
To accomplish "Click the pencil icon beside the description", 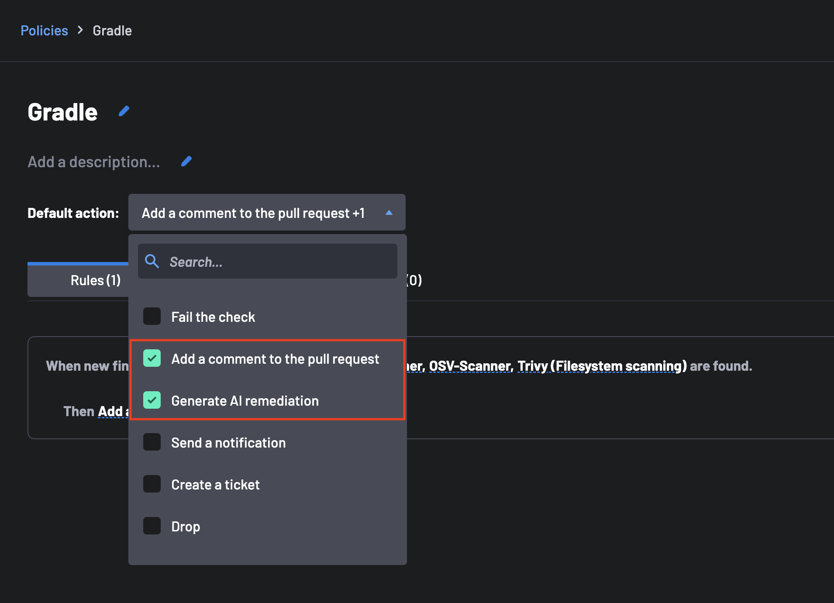I will click(186, 162).
